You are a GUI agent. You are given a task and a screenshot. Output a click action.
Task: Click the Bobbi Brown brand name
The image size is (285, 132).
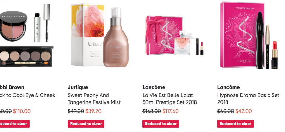pos(12,87)
